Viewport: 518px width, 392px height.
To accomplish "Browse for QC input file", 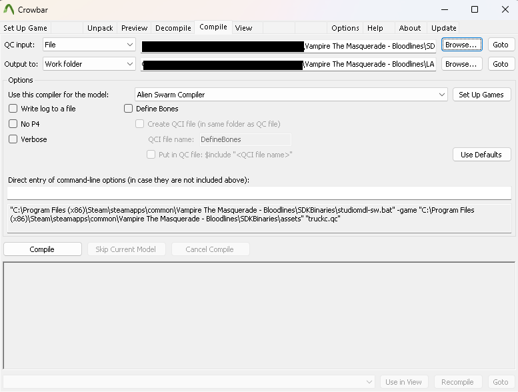I will 461,45.
